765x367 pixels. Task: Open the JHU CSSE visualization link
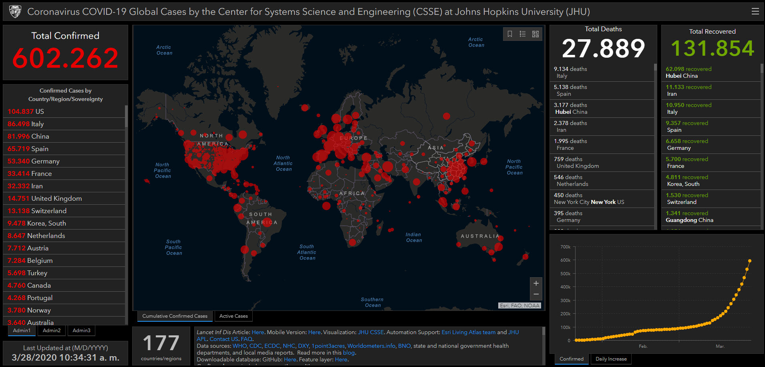tap(370, 332)
